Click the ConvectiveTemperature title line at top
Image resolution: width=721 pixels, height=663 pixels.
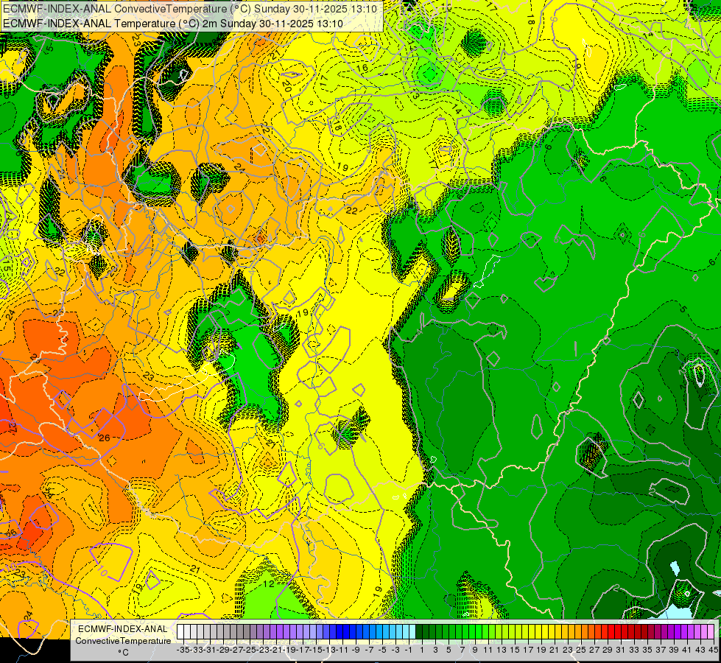click(x=190, y=9)
